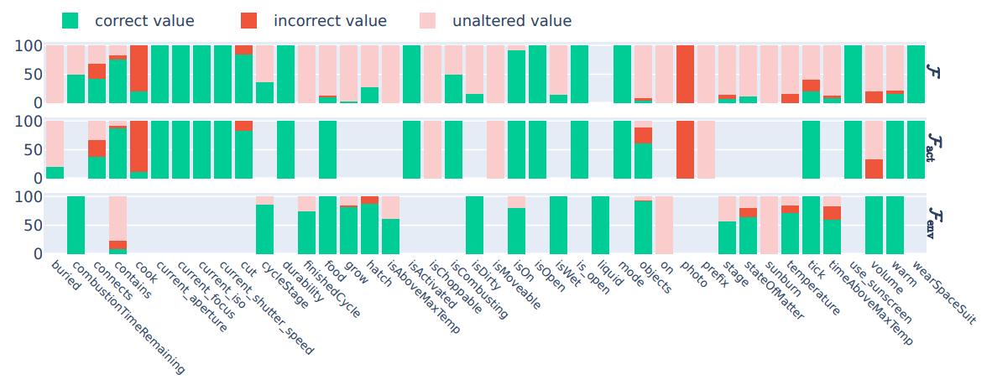Click the 'combustionTimeRemaining' x-axis label
Viewport: 992px width, 385px height.
[x=128, y=316]
